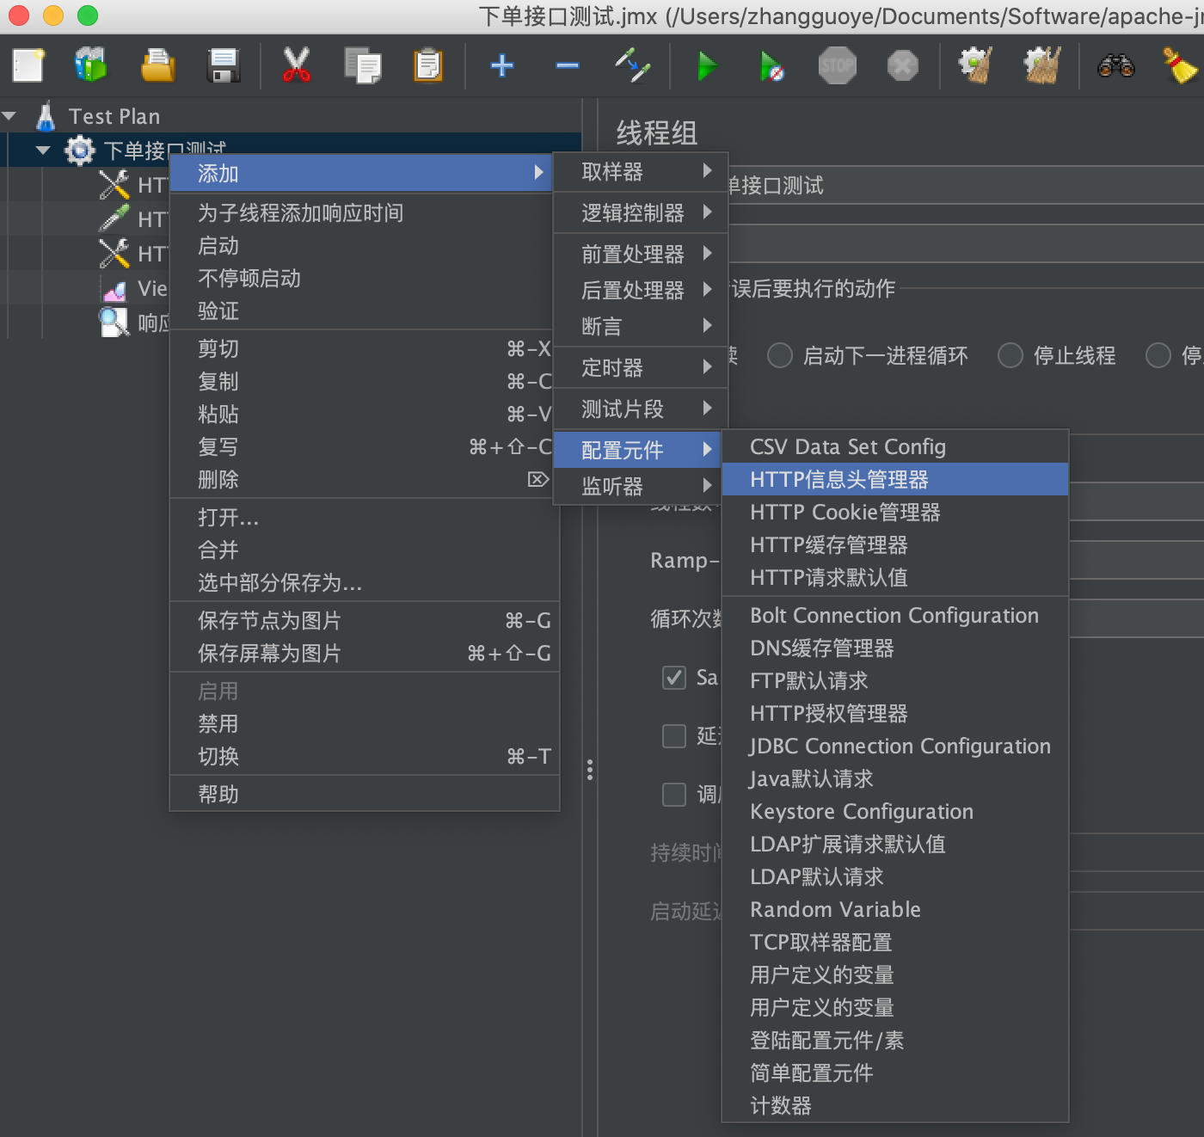
Task: Collapse the Test Plan tree node
Action: click(x=9, y=115)
